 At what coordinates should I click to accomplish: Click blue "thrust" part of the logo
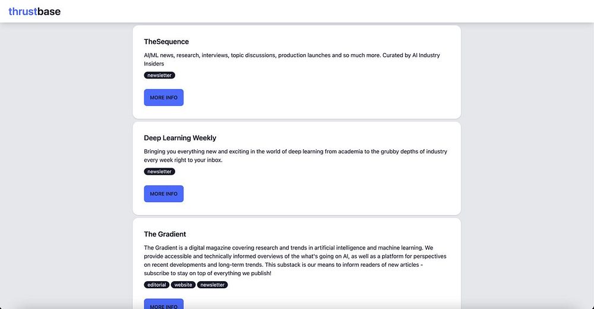23,11
